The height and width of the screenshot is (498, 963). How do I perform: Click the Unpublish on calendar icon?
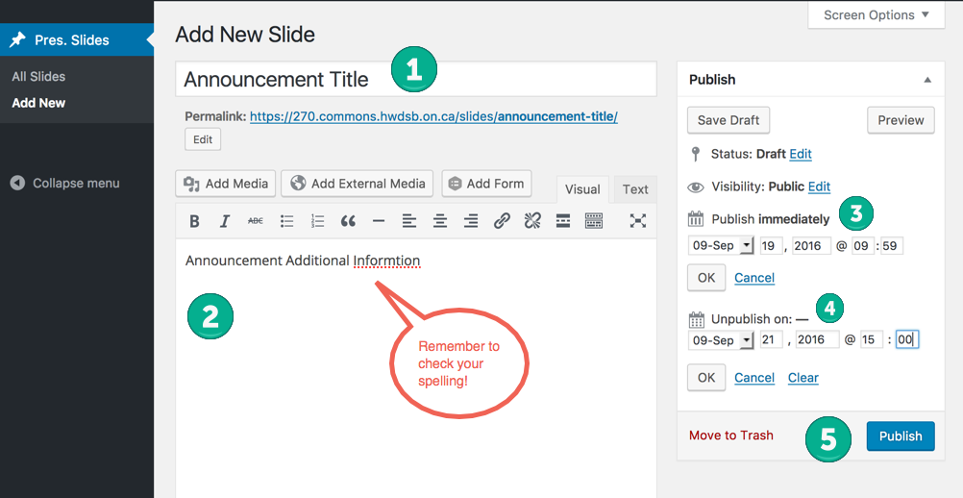[x=696, y=319]
